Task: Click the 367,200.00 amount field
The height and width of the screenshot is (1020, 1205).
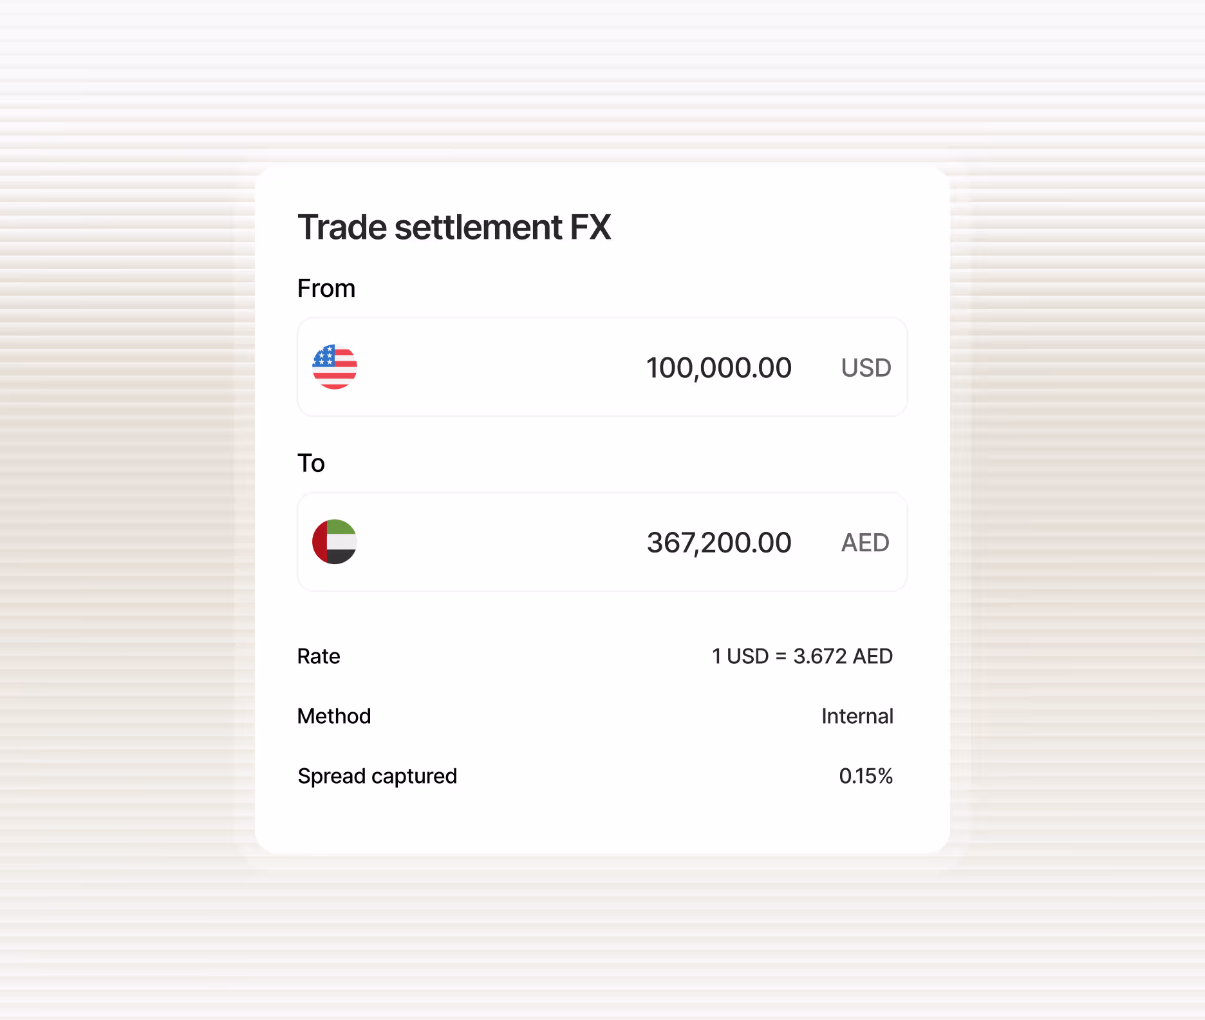Action: point(718,542)
